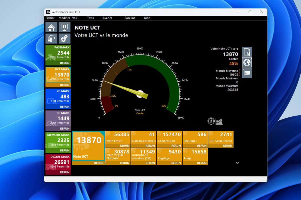301x200 pixels.
Task: Open the Modifier menu
Action: coord(64,18)
